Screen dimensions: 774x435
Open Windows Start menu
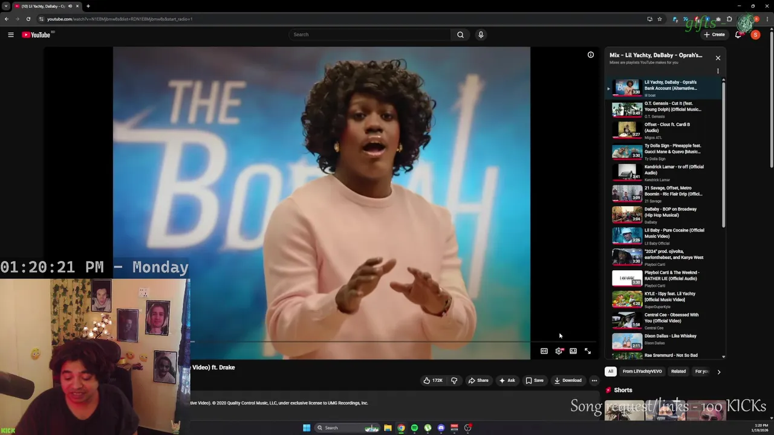pos(307,428)
